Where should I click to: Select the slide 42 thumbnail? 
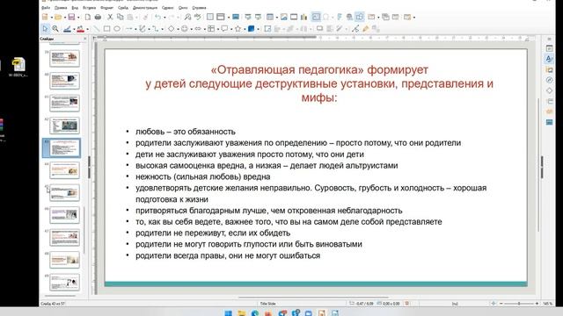(x=64, y=126)
